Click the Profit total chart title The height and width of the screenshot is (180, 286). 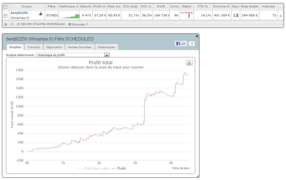click(100, 62)
